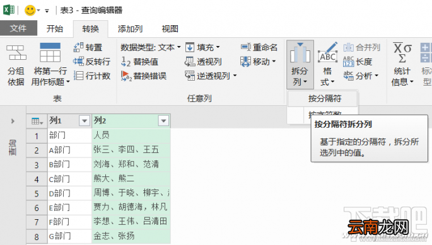Click the 重命名 command
This screenshot has height=245, width=432.
259,47
